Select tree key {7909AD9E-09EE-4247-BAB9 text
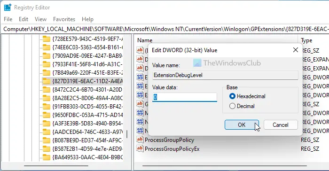 (88, 56)
